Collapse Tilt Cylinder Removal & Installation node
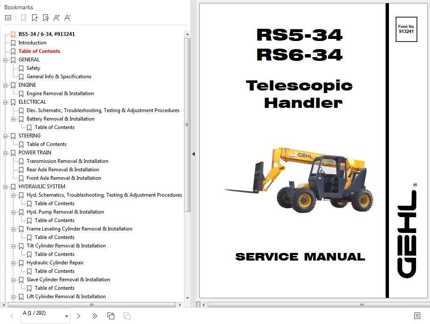Image resolution: width=430 pixels, height=324 pixels. 13,246
